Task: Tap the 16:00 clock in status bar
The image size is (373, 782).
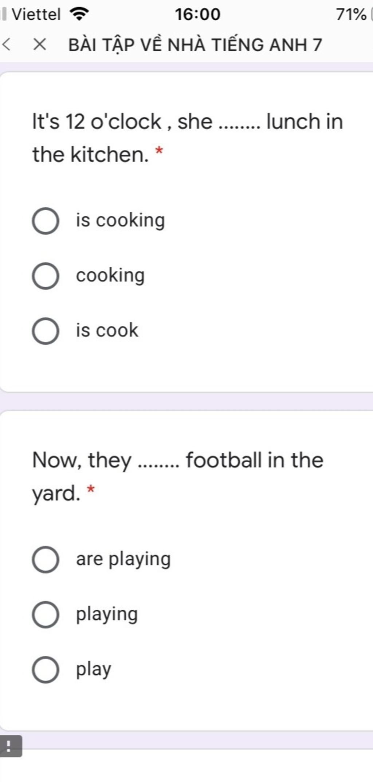Action: (197, 15)
